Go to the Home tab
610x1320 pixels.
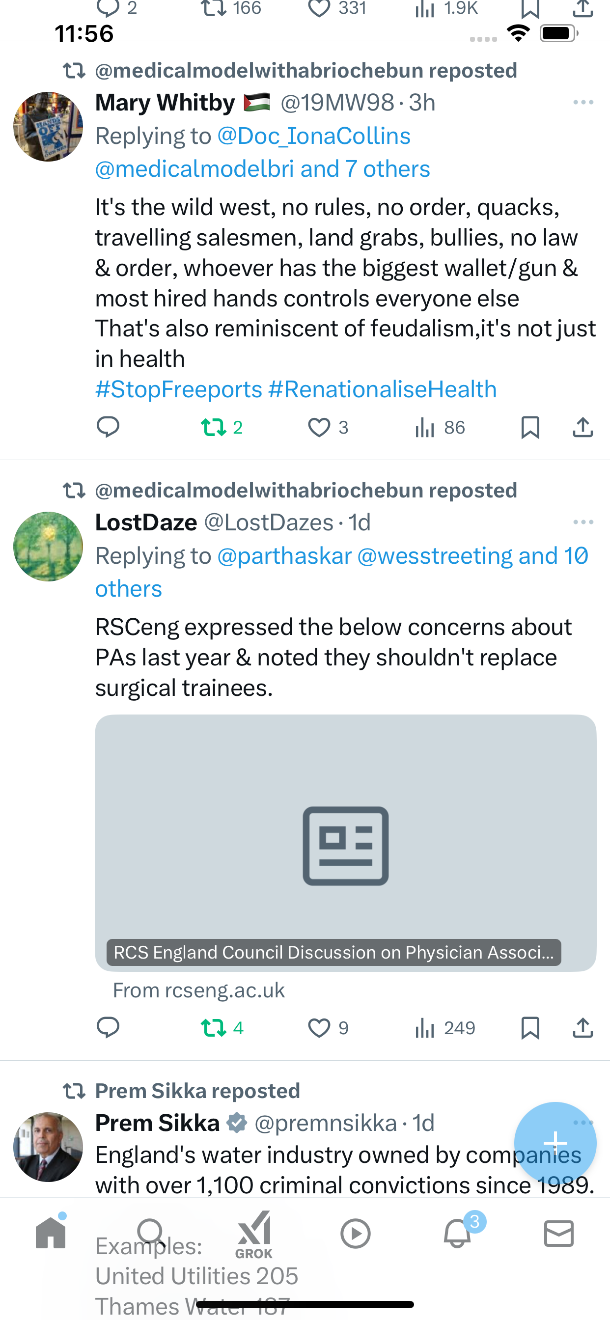coord(51,1233)
